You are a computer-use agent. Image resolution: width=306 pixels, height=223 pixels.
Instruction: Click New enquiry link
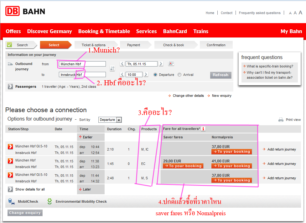(x=219, y=96)
